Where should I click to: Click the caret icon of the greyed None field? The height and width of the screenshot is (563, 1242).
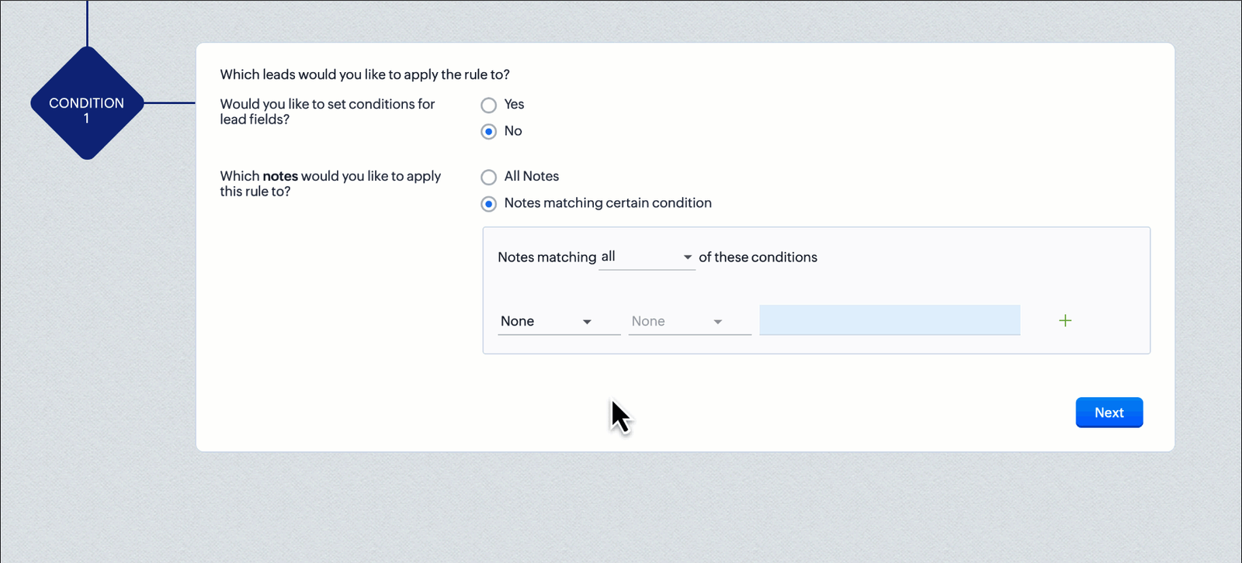click(x=718, y=322)
